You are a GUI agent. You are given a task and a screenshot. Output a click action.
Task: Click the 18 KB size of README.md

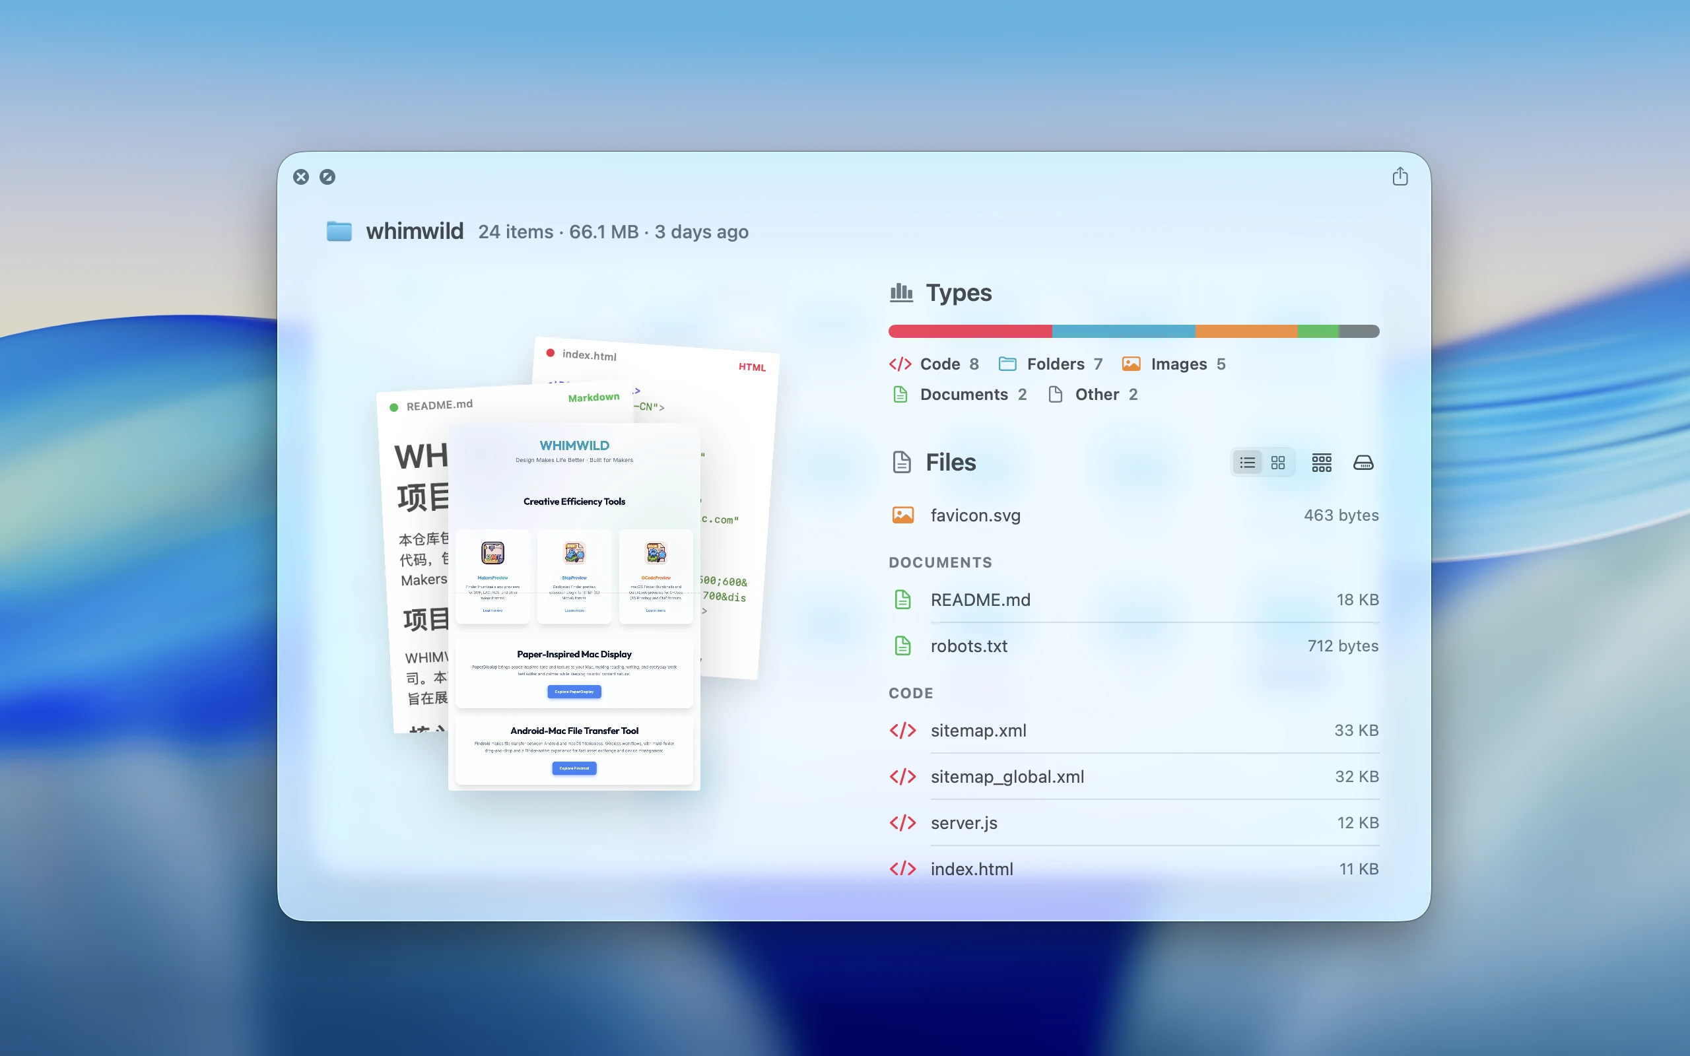point(1357,600)
